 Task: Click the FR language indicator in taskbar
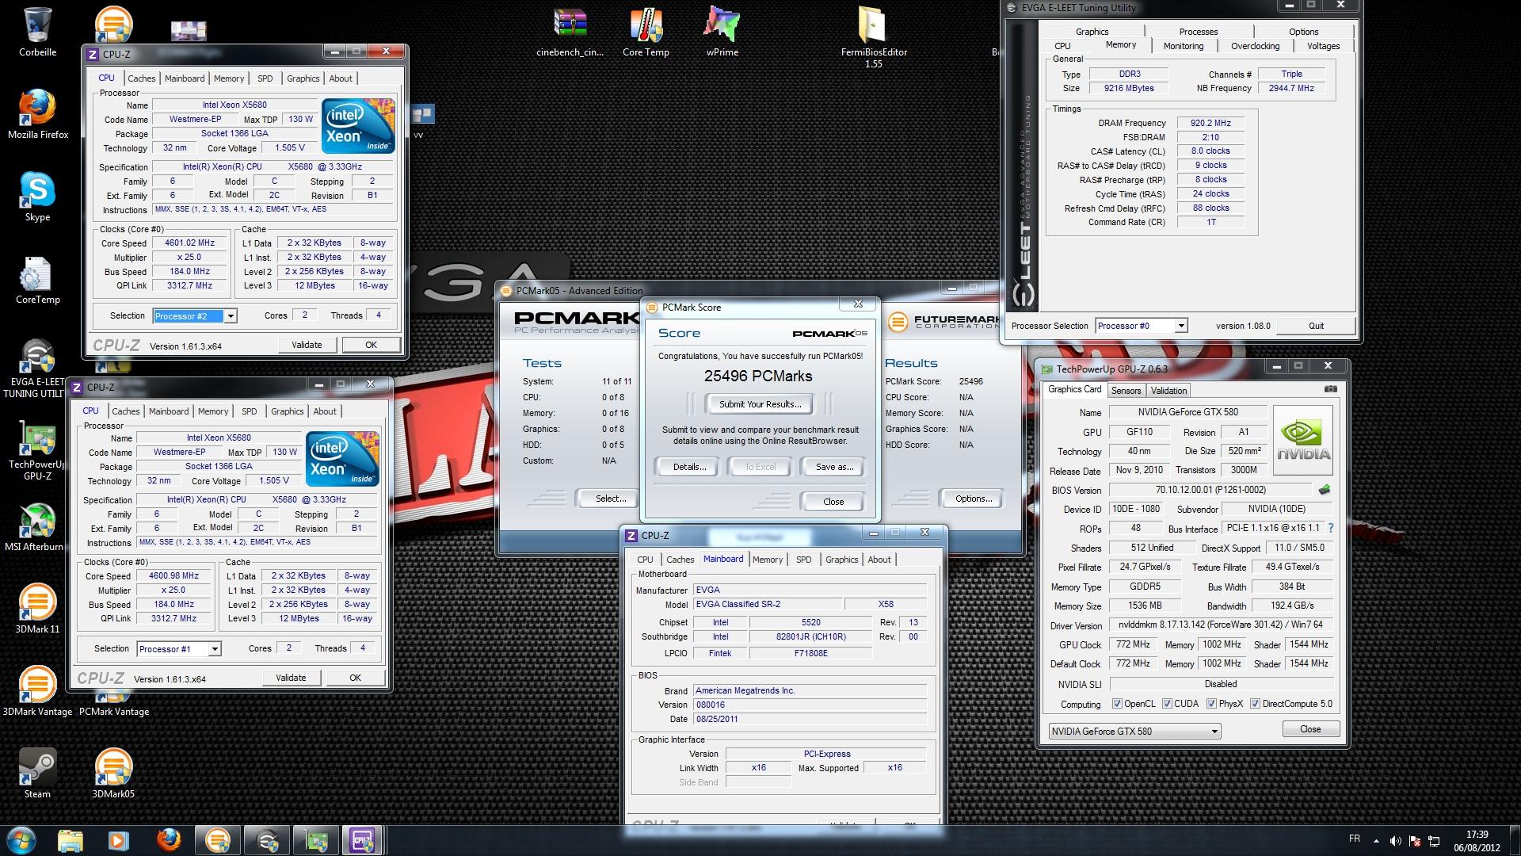1354,839
